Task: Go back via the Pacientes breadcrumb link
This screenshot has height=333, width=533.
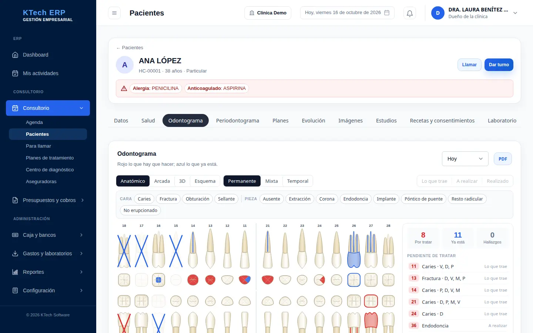Action: pos(130,48)
